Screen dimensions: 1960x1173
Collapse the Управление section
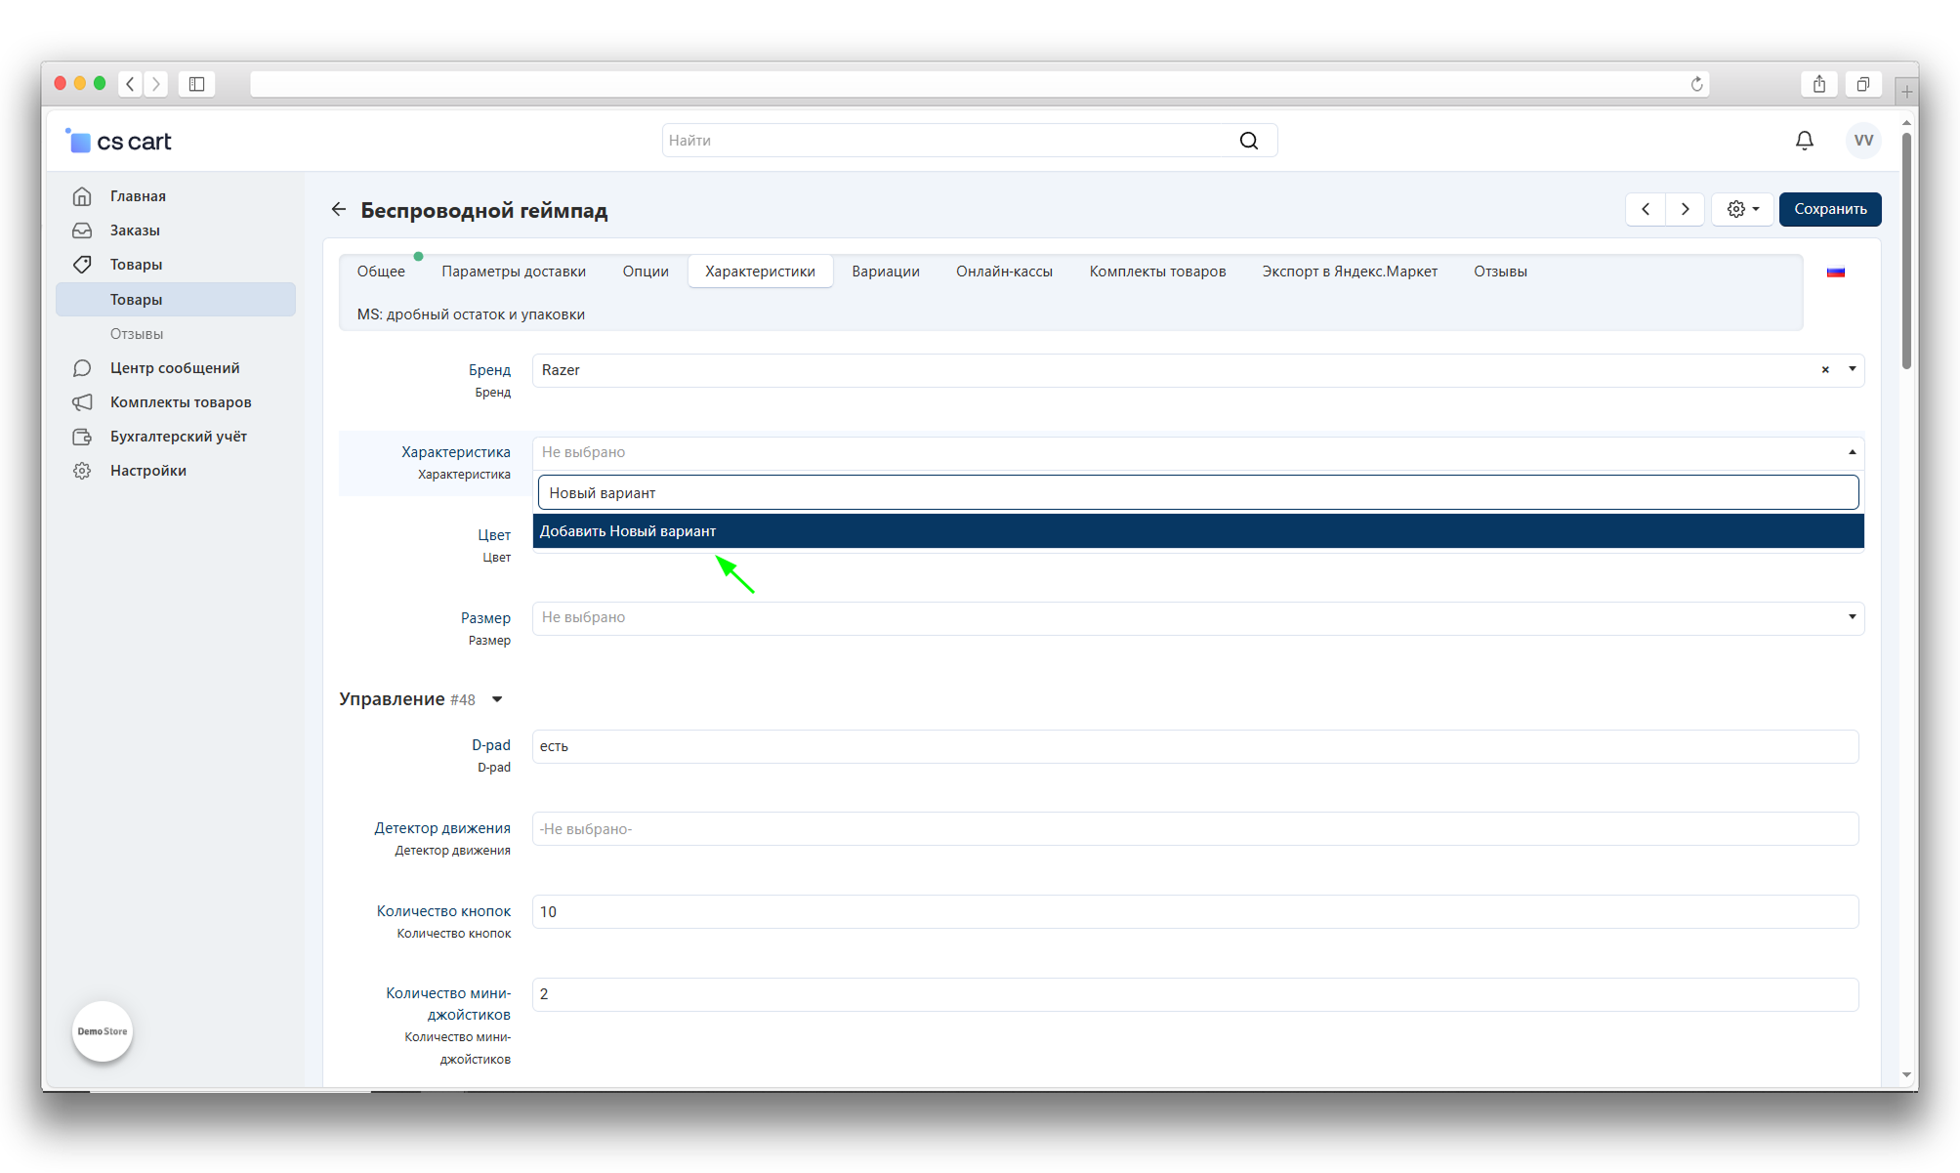point(497,699)
